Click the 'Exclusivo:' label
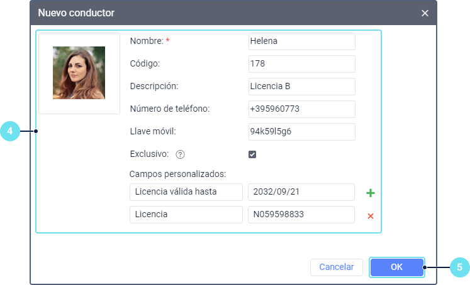Screen dimensions: 470x285 pos(149,154)
